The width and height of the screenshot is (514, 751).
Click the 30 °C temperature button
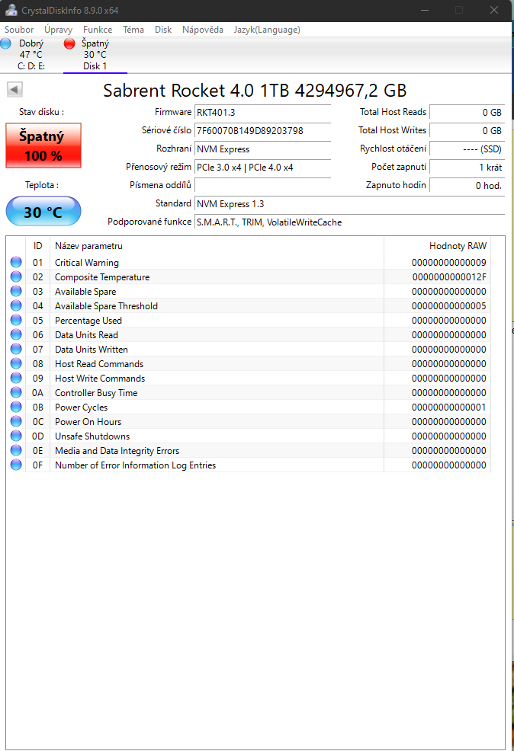point(43,211)
